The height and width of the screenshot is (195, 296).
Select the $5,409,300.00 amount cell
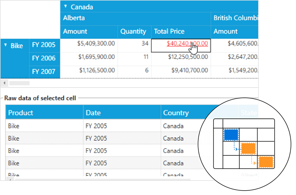[96, 44]
